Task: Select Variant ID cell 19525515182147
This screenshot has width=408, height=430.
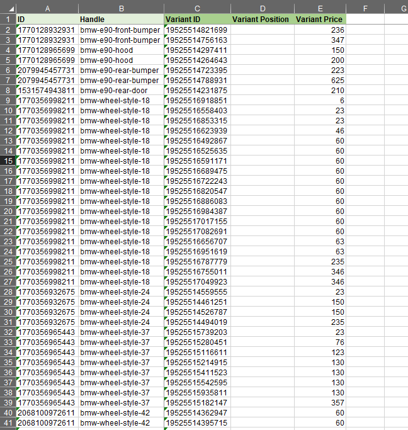Action: (198, 402)
